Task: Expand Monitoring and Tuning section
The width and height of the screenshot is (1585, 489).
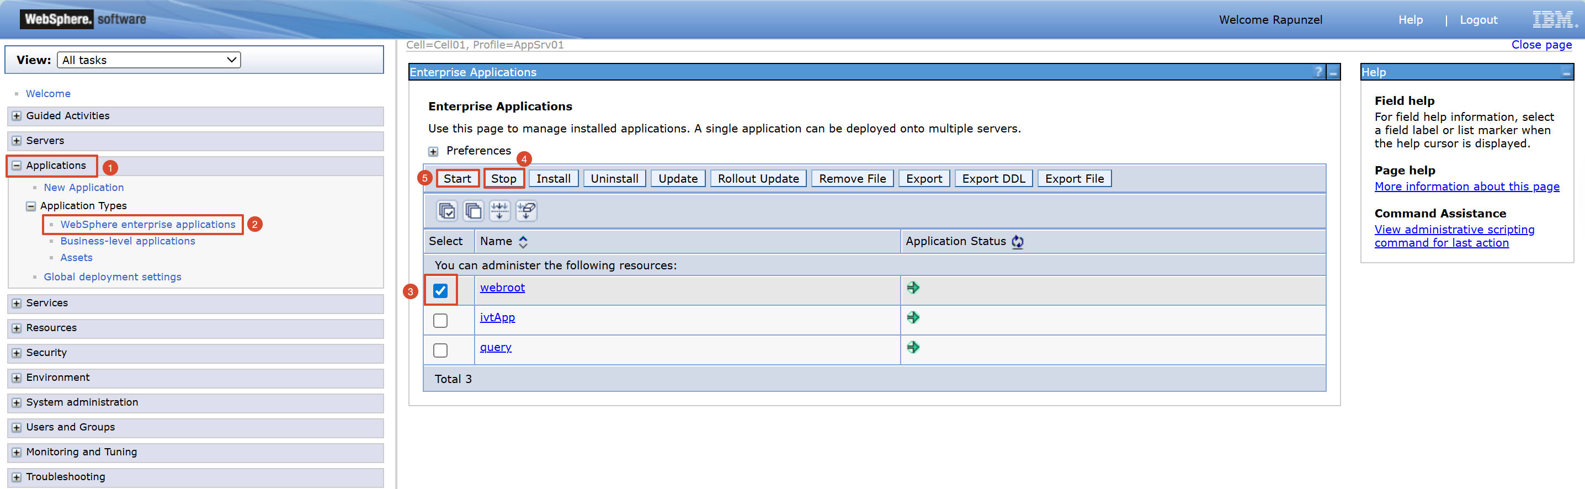Action: point(17,452)
